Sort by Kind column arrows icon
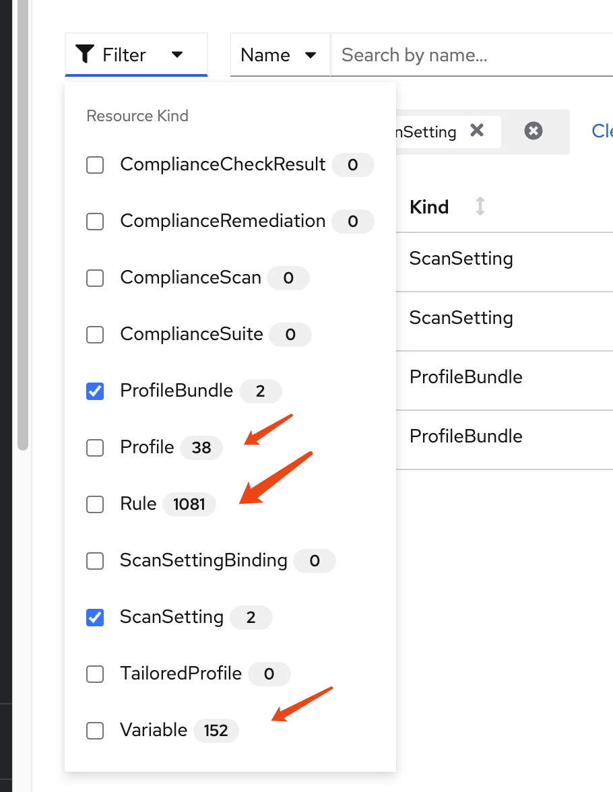Viewport: 613px width, 792px height. pos(480,207)
